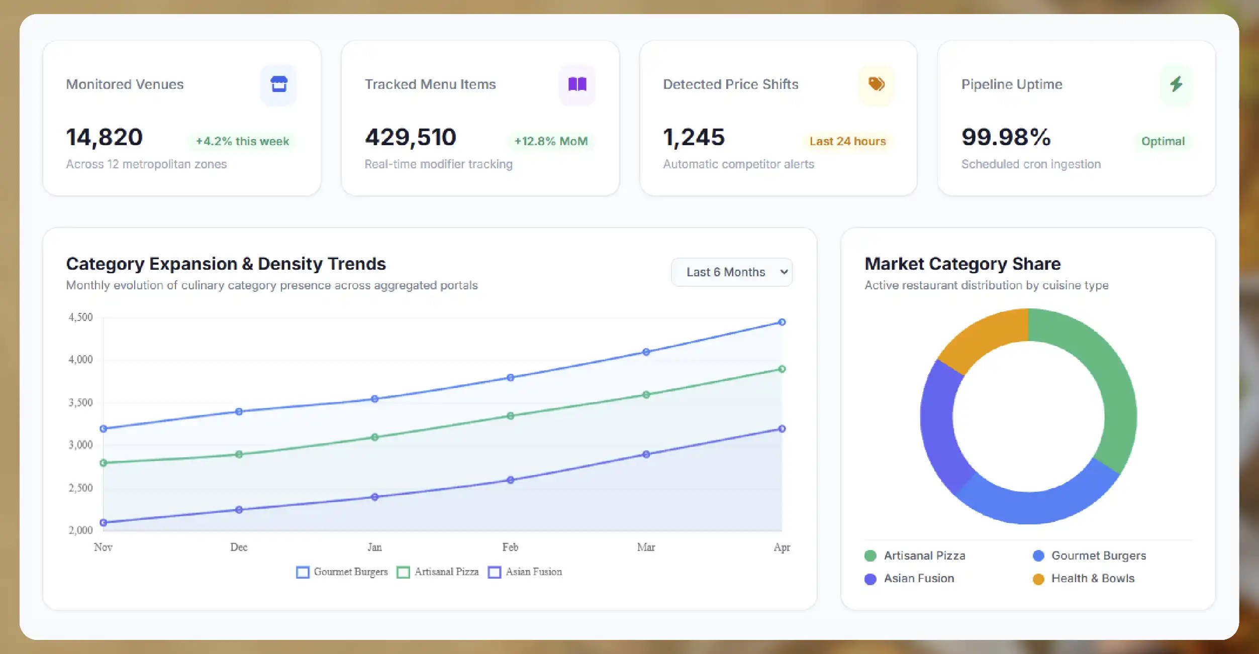Click the Gourmet Burgers data point for Apr
Screen dimensions: 1259x654
click(x=782, y=322)
